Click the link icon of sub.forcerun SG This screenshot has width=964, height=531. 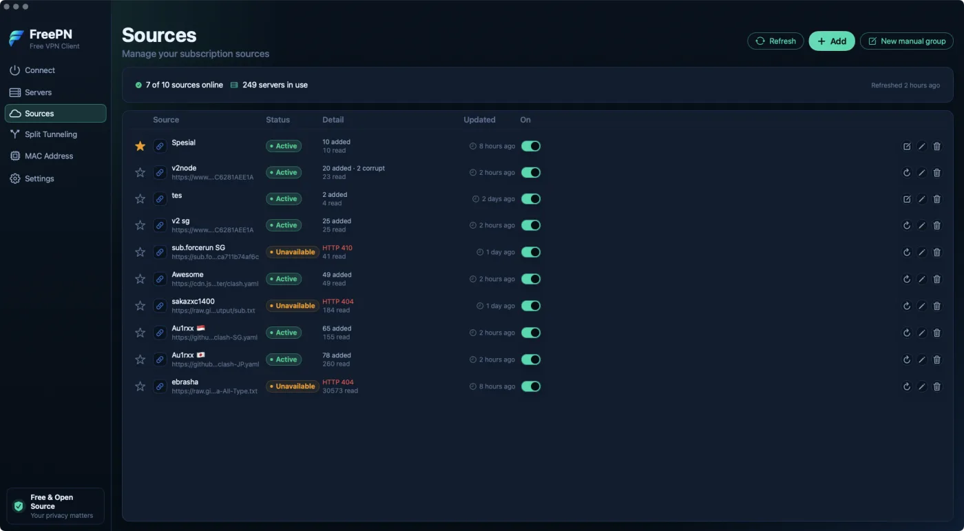(x=160, y=252)
